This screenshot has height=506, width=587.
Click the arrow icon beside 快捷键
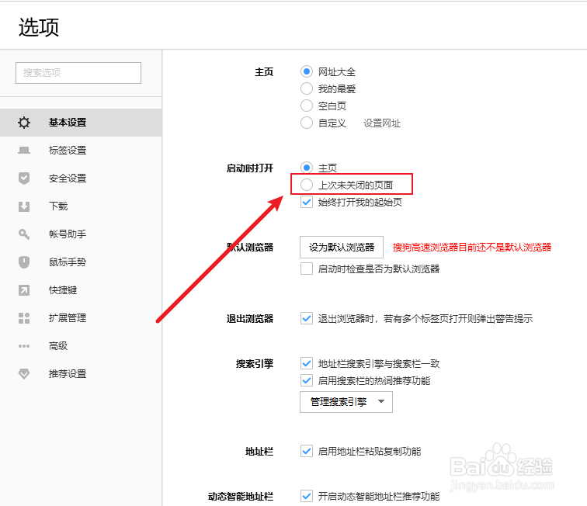click(24, 290)
